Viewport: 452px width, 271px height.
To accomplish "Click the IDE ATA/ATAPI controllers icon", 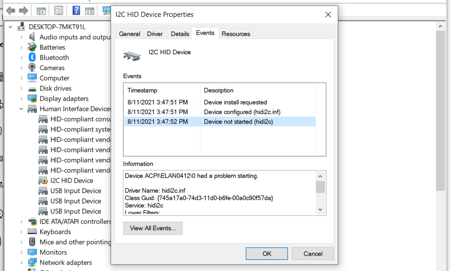I will pyautogui.click(x=32, y=222).
